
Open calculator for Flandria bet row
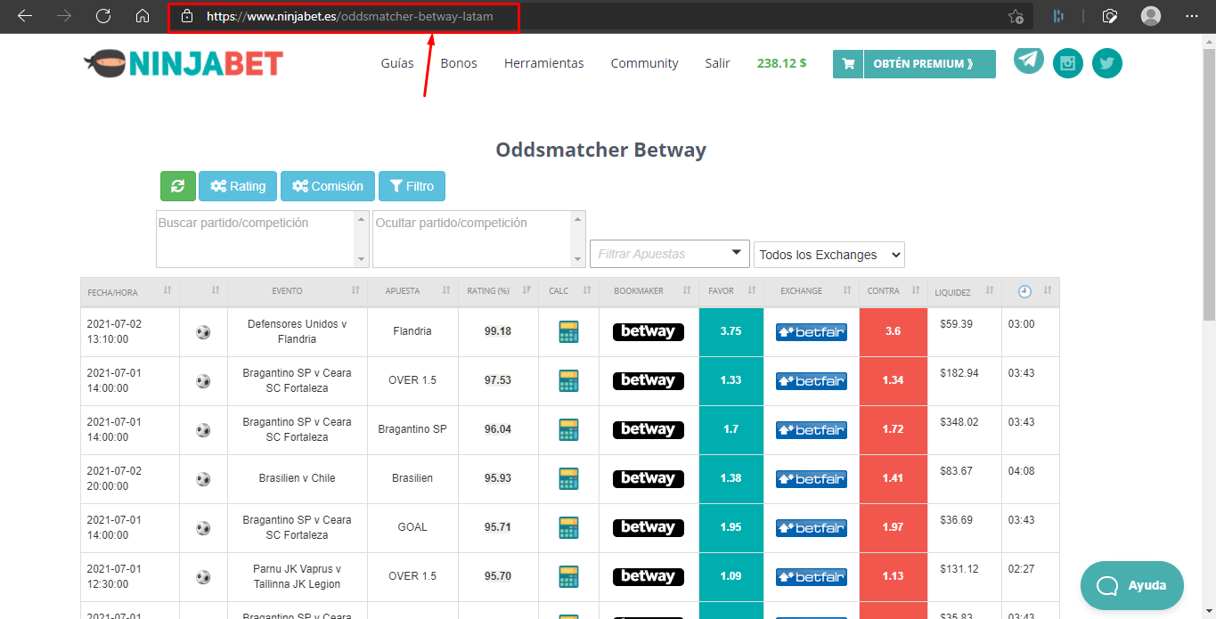point(568,332)
